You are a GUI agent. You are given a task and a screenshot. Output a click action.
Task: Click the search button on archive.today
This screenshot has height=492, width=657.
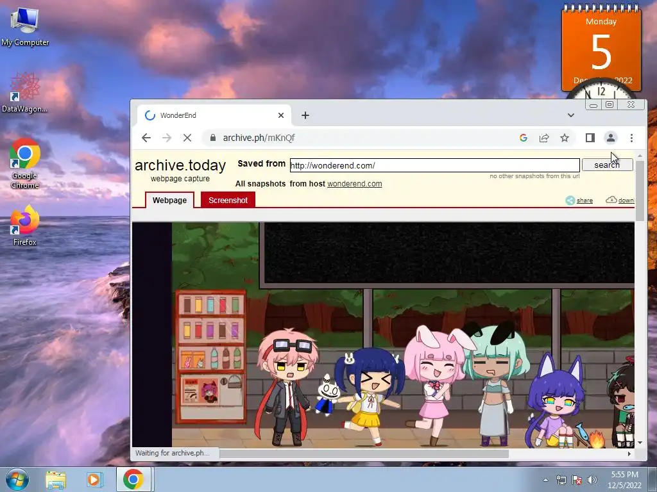coord(607,165)
